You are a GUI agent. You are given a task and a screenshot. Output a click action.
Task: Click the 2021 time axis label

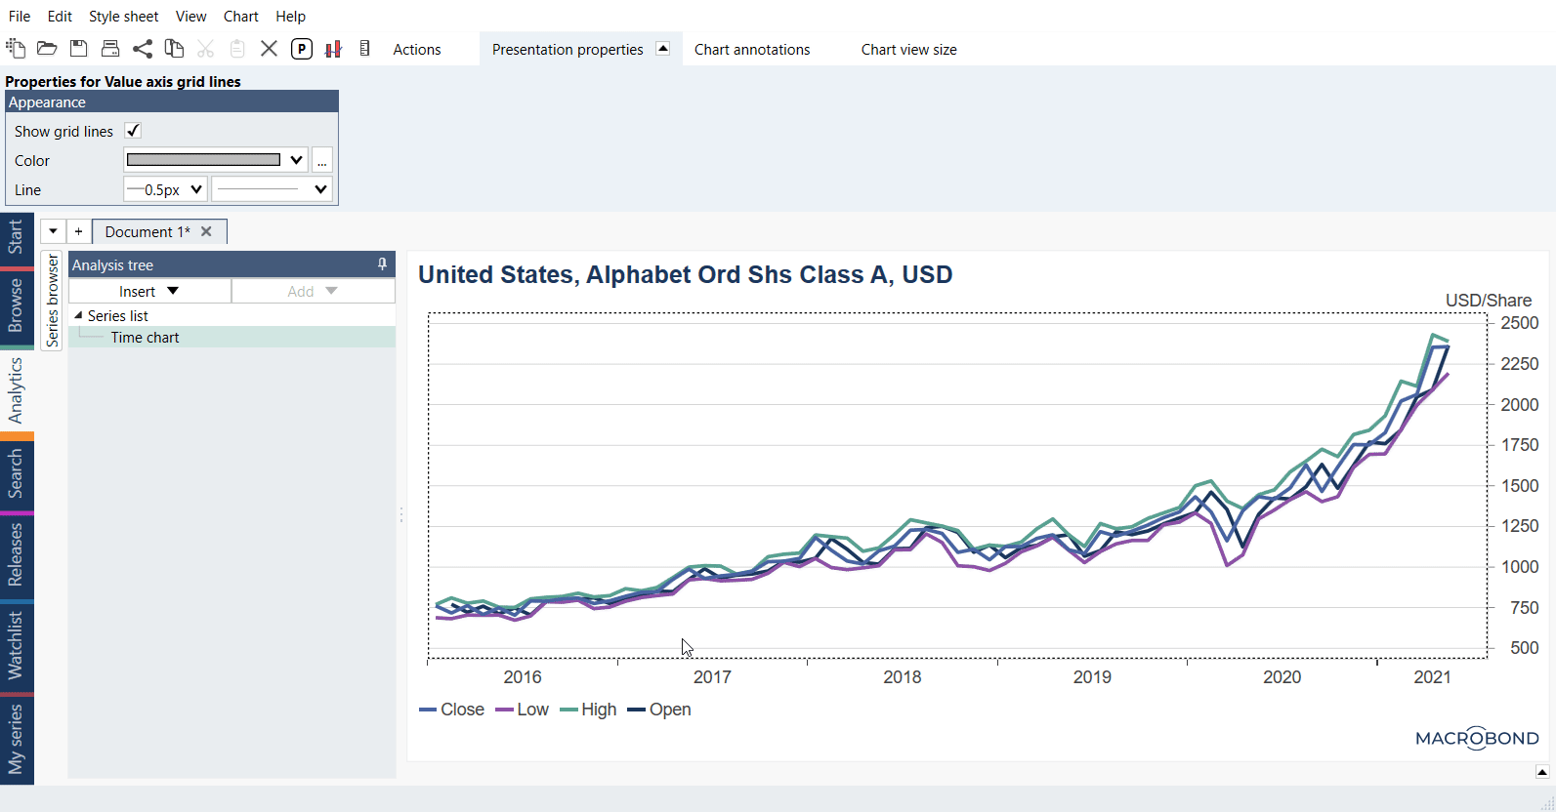1432,677
